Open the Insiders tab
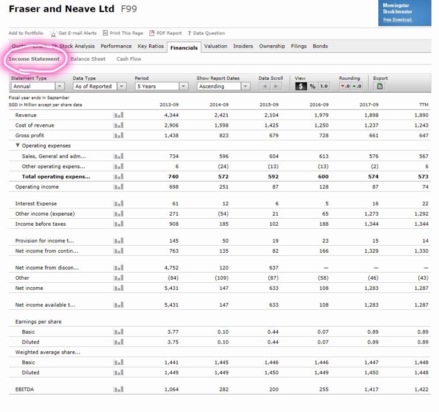The width and height of the screenshot is (439, 412). pos(243,46)
